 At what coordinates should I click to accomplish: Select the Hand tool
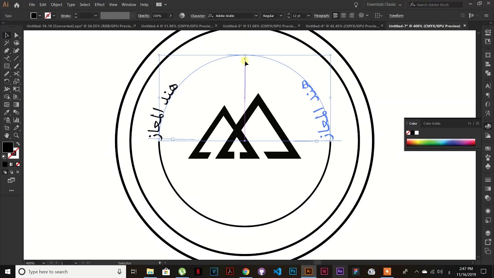tap(7, 136)
